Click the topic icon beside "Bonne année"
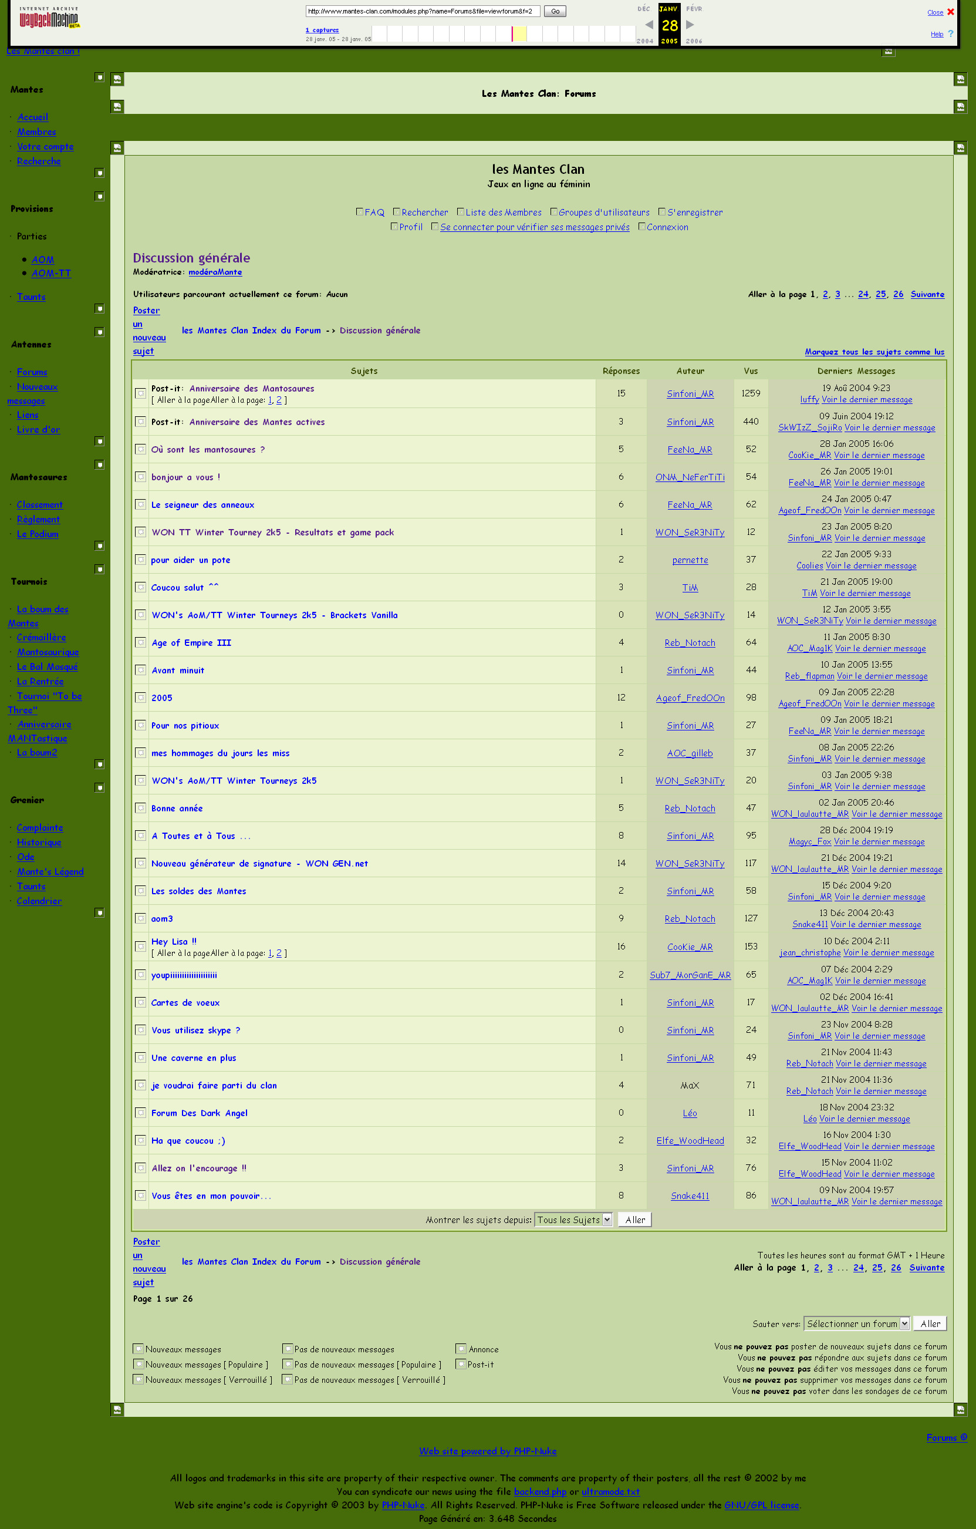 (x=140, y=809)
